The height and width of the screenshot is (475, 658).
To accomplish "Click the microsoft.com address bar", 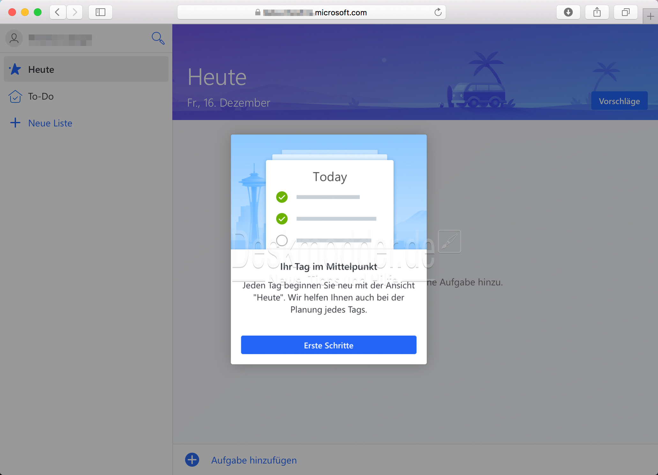I will pyautogui.click(x=311, y=12).
